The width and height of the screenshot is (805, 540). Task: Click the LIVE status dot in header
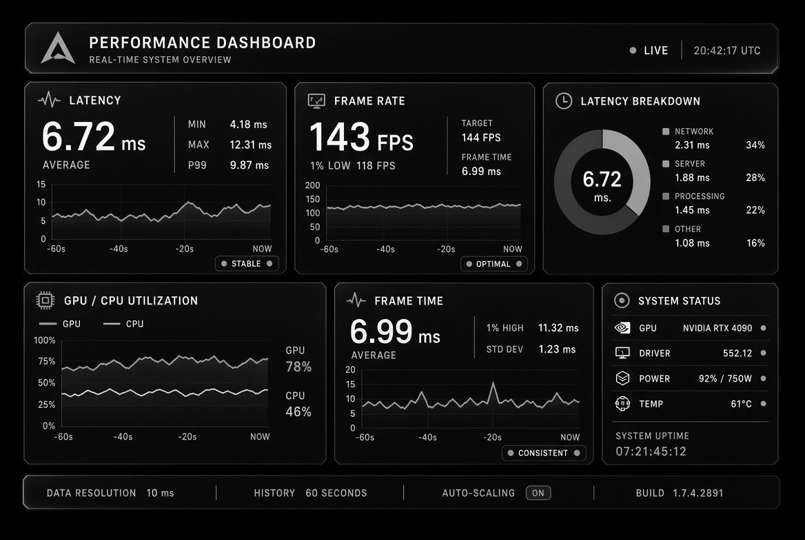[x=633, y=50]
